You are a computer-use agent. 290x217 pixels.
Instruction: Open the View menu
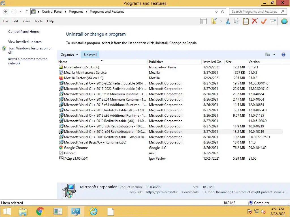[x=26, y=21]
